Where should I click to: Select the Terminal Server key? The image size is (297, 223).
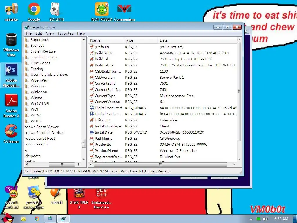(44, 57)
